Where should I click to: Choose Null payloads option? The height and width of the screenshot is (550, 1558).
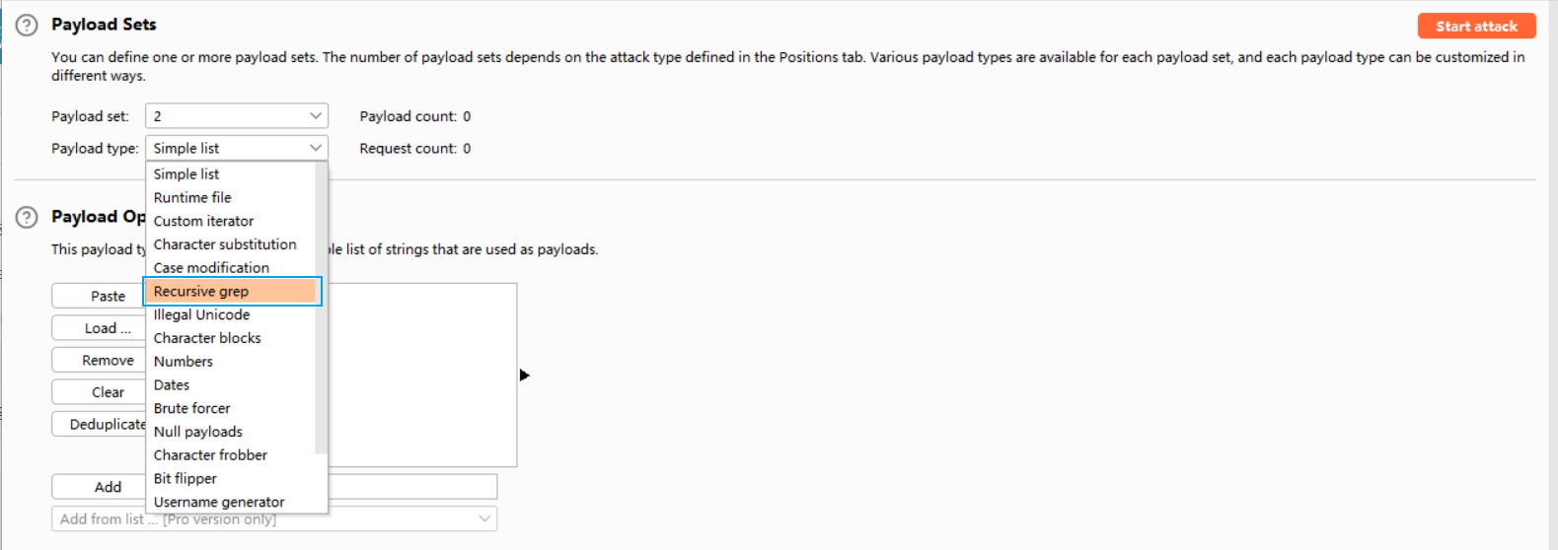[x=197, y=432]
